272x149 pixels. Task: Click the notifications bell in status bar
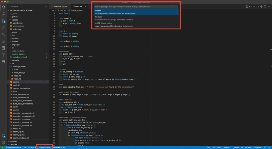pyautogui.click(x=269, y=147)
